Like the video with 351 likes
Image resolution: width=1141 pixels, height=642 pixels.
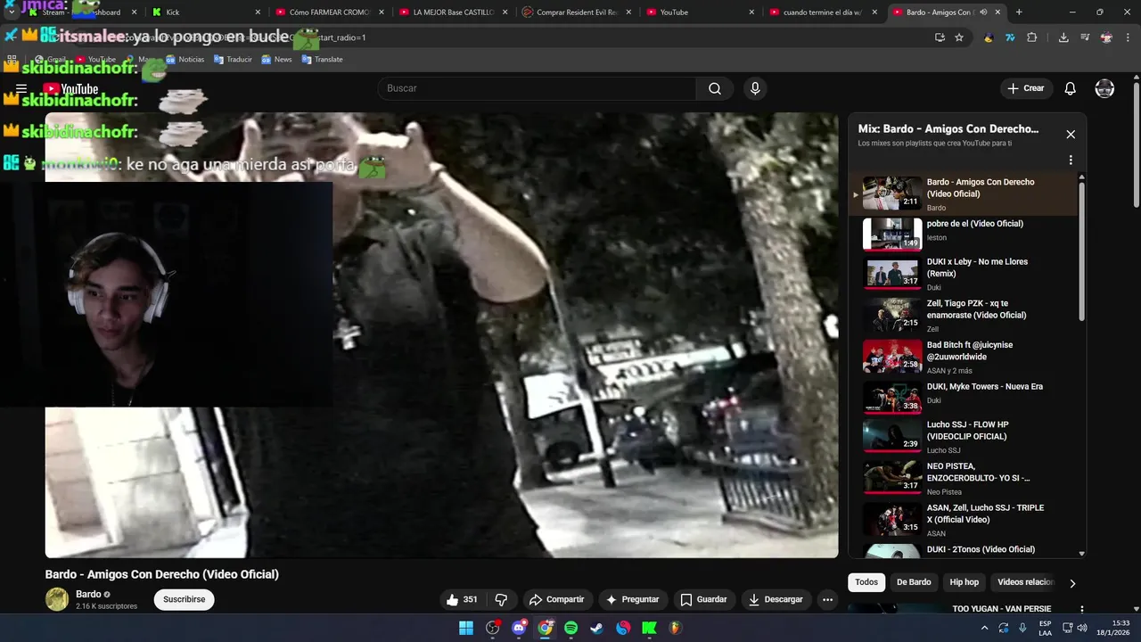pos(464,599)
